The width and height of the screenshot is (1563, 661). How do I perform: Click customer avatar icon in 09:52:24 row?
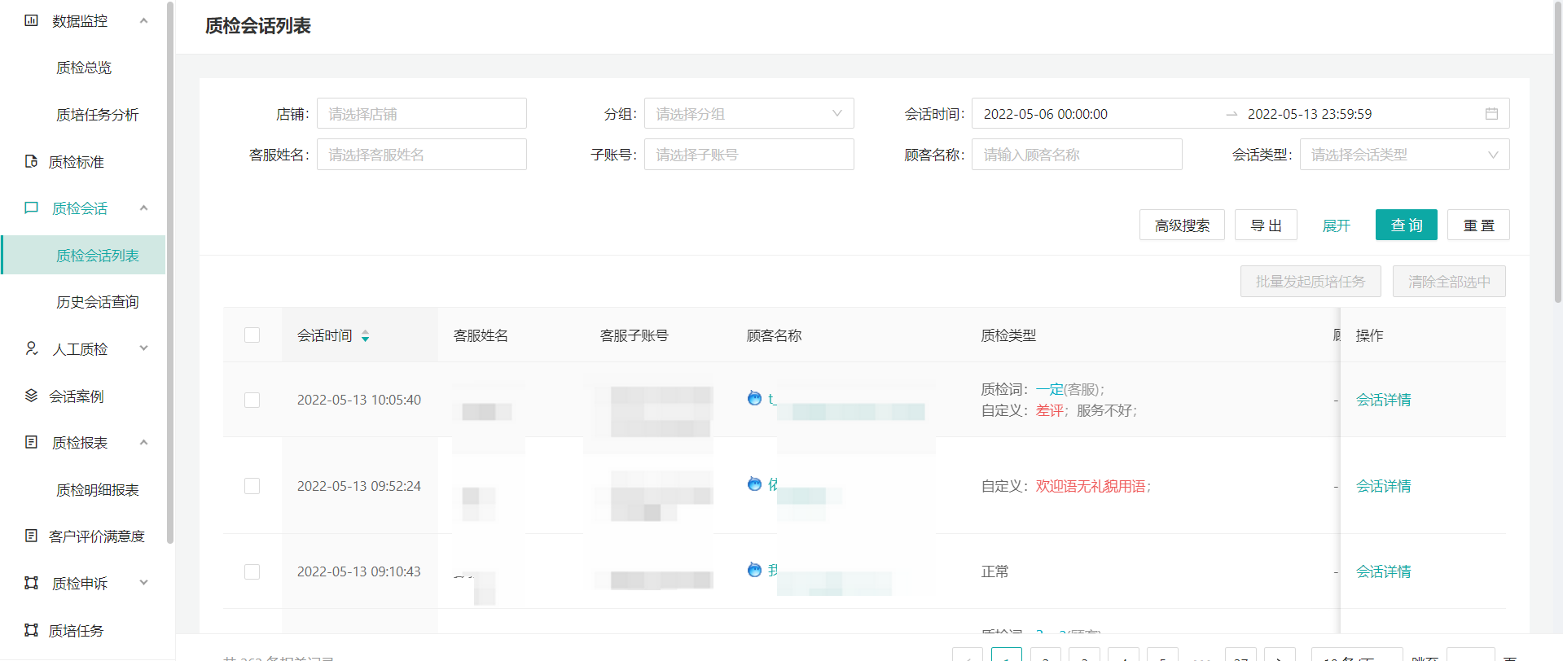pos(754,484)
